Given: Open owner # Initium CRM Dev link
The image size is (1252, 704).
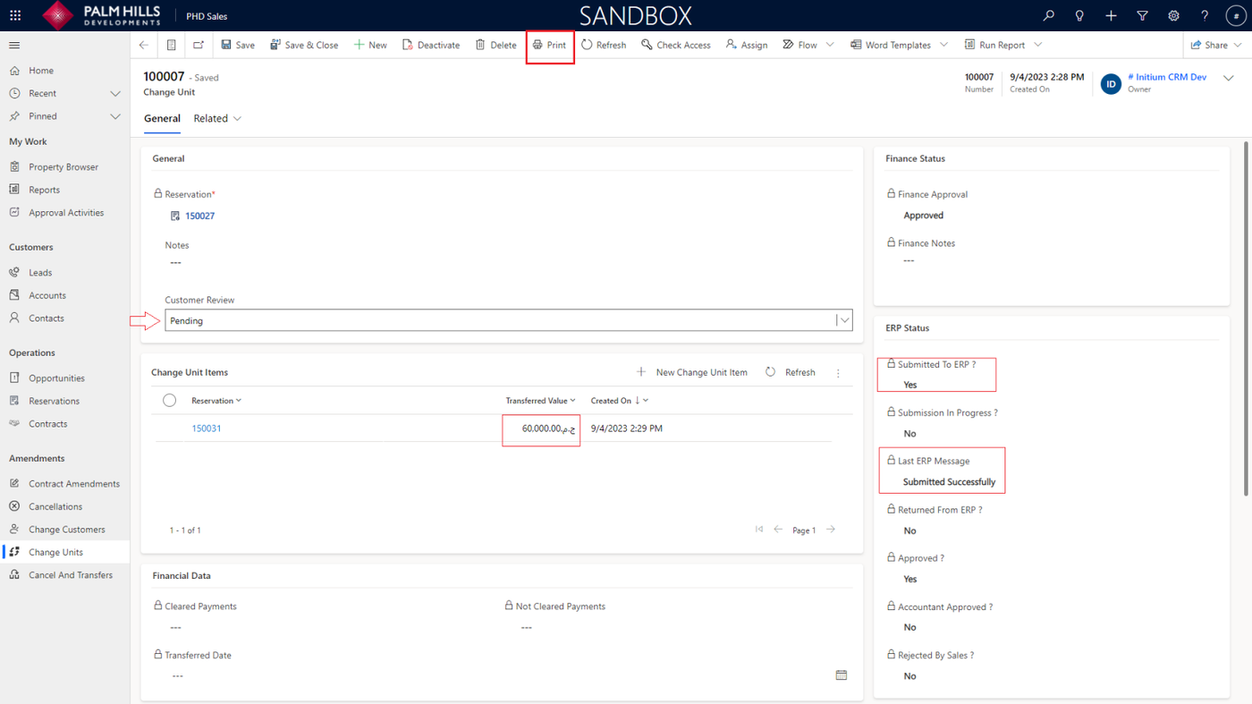Looking at the screenshot, I should [x=1167, y=78].
